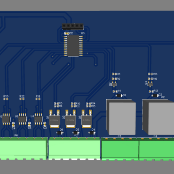Select the Q4 transistor
174x174 pixels.
tap(150, 84)
